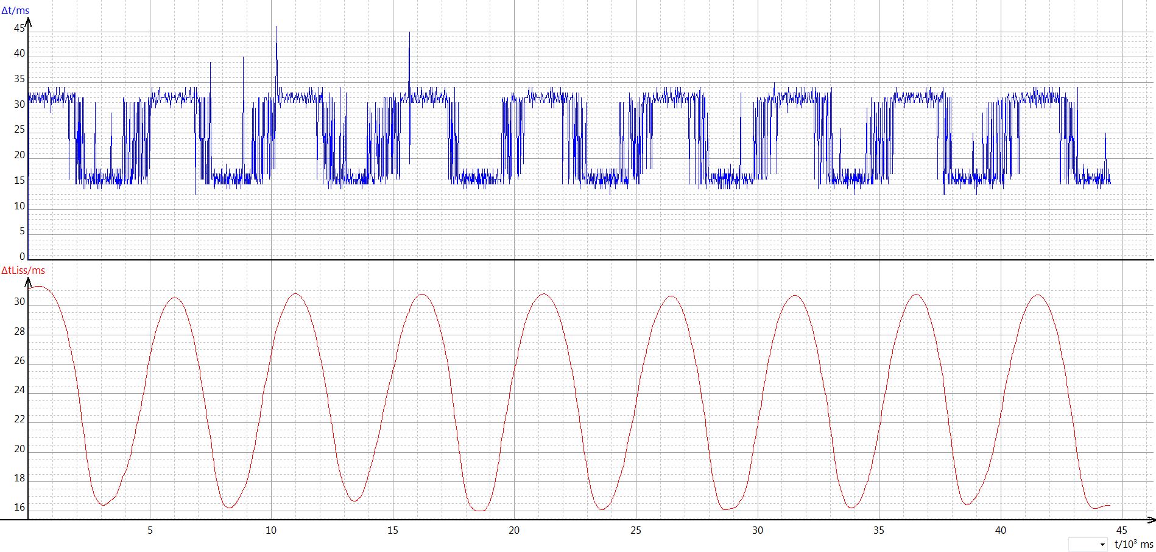Click the 45 tick label on the Δt axis
The height and width of the screenshot is (552, 1156).
(19, 28)
